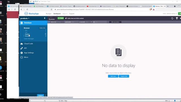Click the zoom out minus in Paint status bar
Viewport: 181px width, 102px height.
tap(169, 101)
